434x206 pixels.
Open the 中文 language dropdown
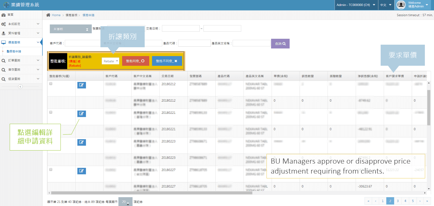click(x=385, y=5)
